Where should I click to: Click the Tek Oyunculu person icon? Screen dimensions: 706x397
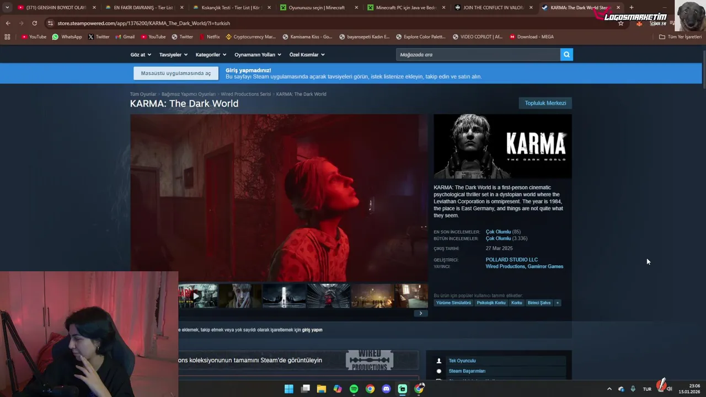tap(439, 361)
